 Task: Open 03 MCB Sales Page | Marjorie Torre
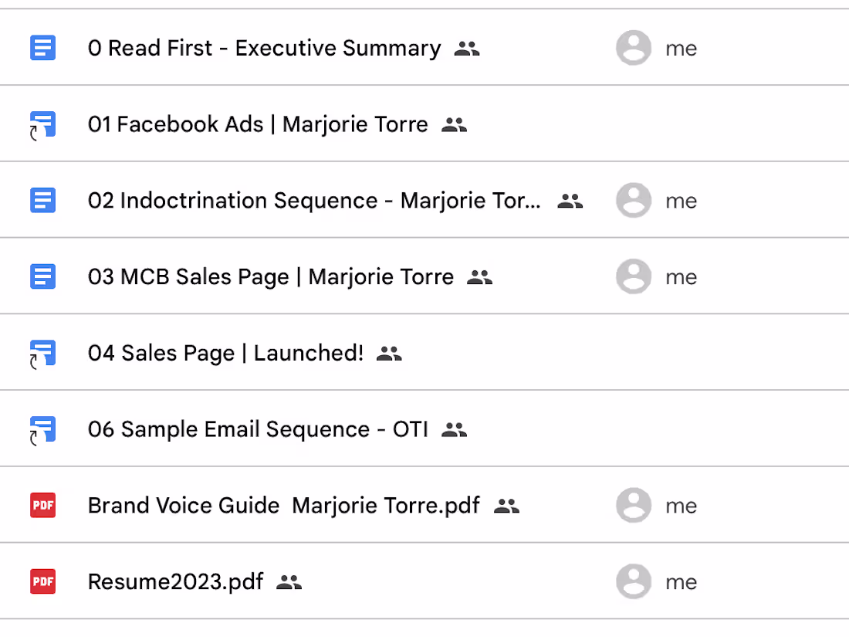[x=271, y=276]
